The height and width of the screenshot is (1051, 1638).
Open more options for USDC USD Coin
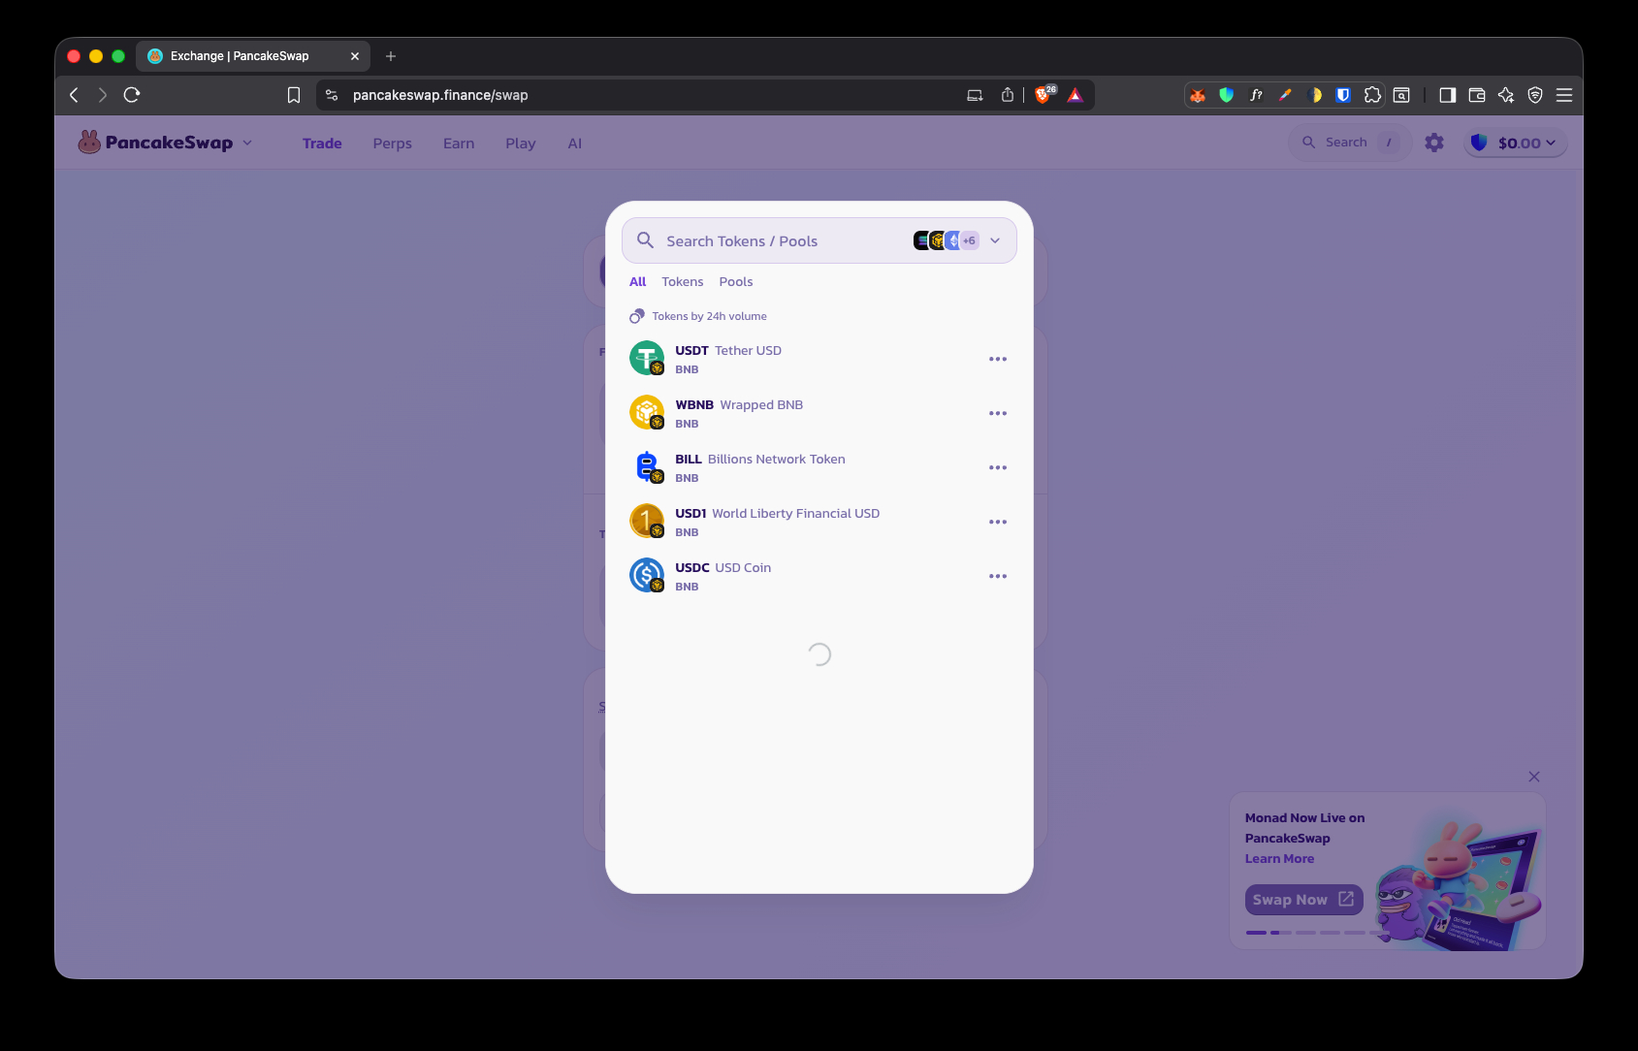point(998,576)
